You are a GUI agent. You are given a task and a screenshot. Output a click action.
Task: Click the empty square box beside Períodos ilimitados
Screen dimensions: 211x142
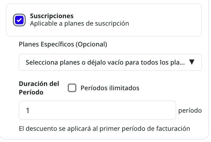72,88
